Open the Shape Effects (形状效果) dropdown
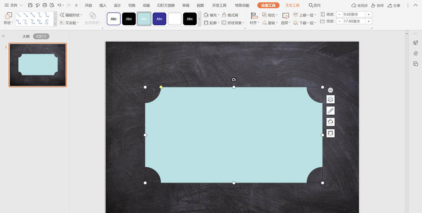The height and width of the screenshot is (213, 422). 234,23
